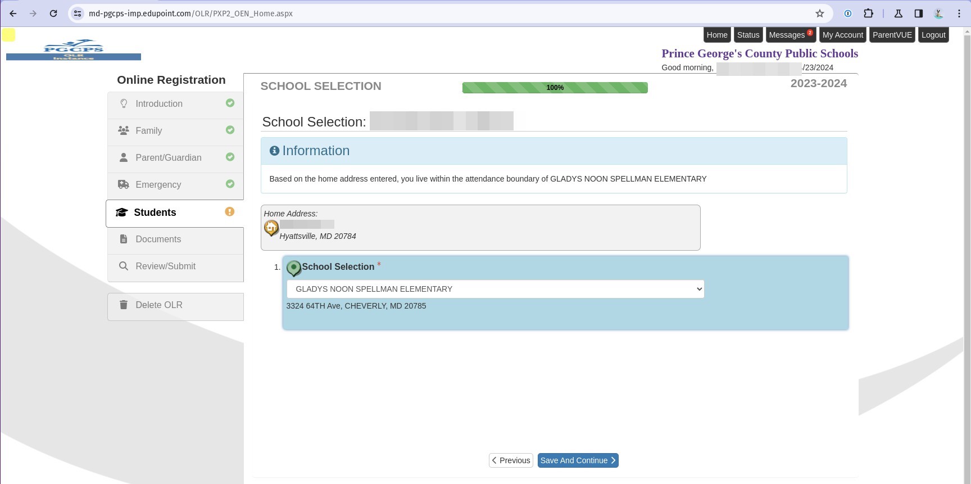Click the home address map pin icon

(271, 228)
